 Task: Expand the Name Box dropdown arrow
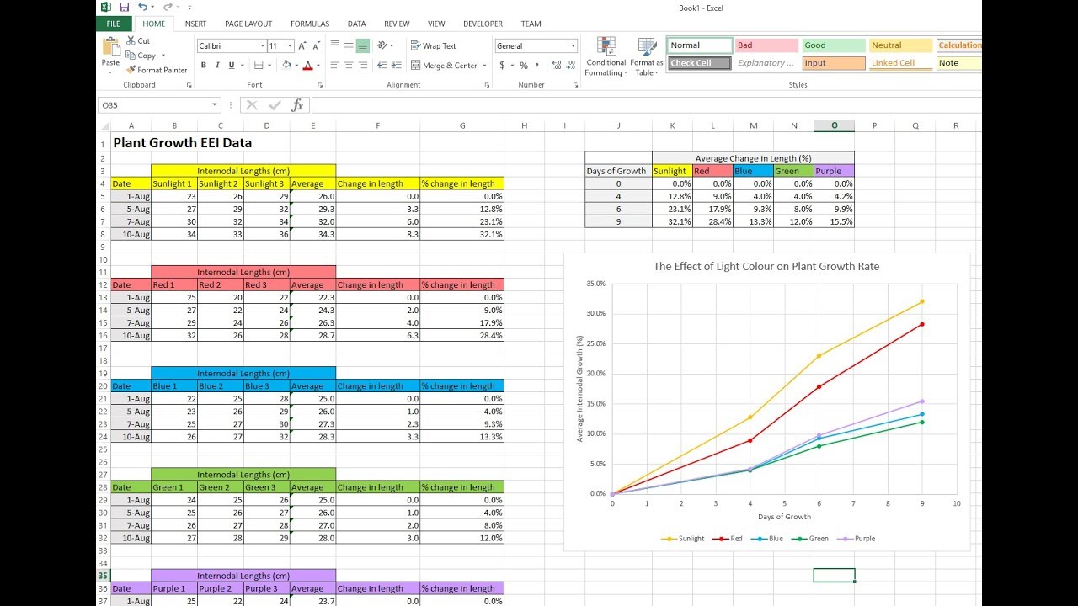(x=215, y=105)
